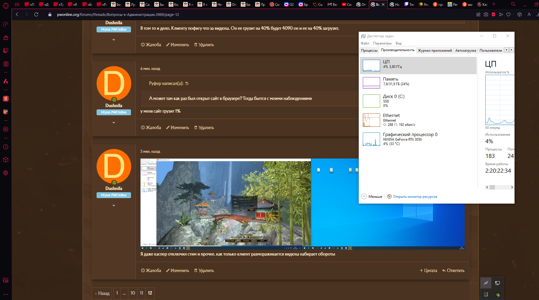This screenshot has height=300, width=539.
Task: Select the Память performance item
Action: pyautogui.click(x=418, y=83)
